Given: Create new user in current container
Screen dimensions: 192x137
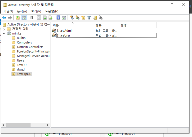Looking at the screenshot, I should [72, 17].
